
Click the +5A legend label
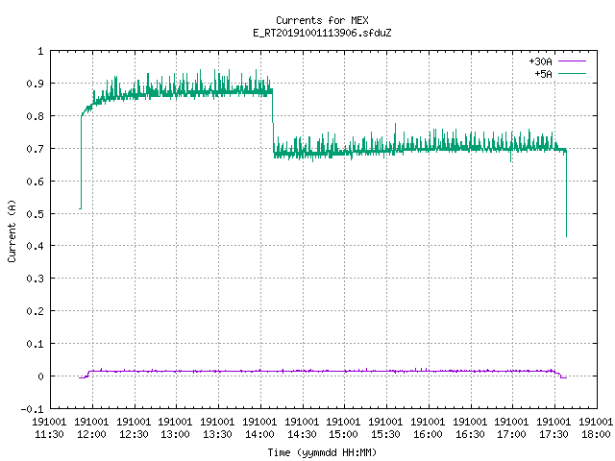[x=543, y=74]
